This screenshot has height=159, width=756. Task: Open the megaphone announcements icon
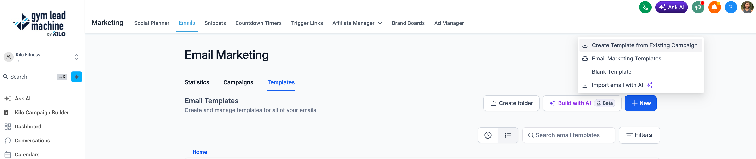coord(698,7)
